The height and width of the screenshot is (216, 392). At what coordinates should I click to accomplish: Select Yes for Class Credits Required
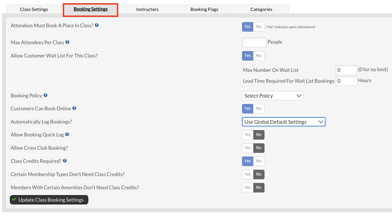tap(248, 161)
